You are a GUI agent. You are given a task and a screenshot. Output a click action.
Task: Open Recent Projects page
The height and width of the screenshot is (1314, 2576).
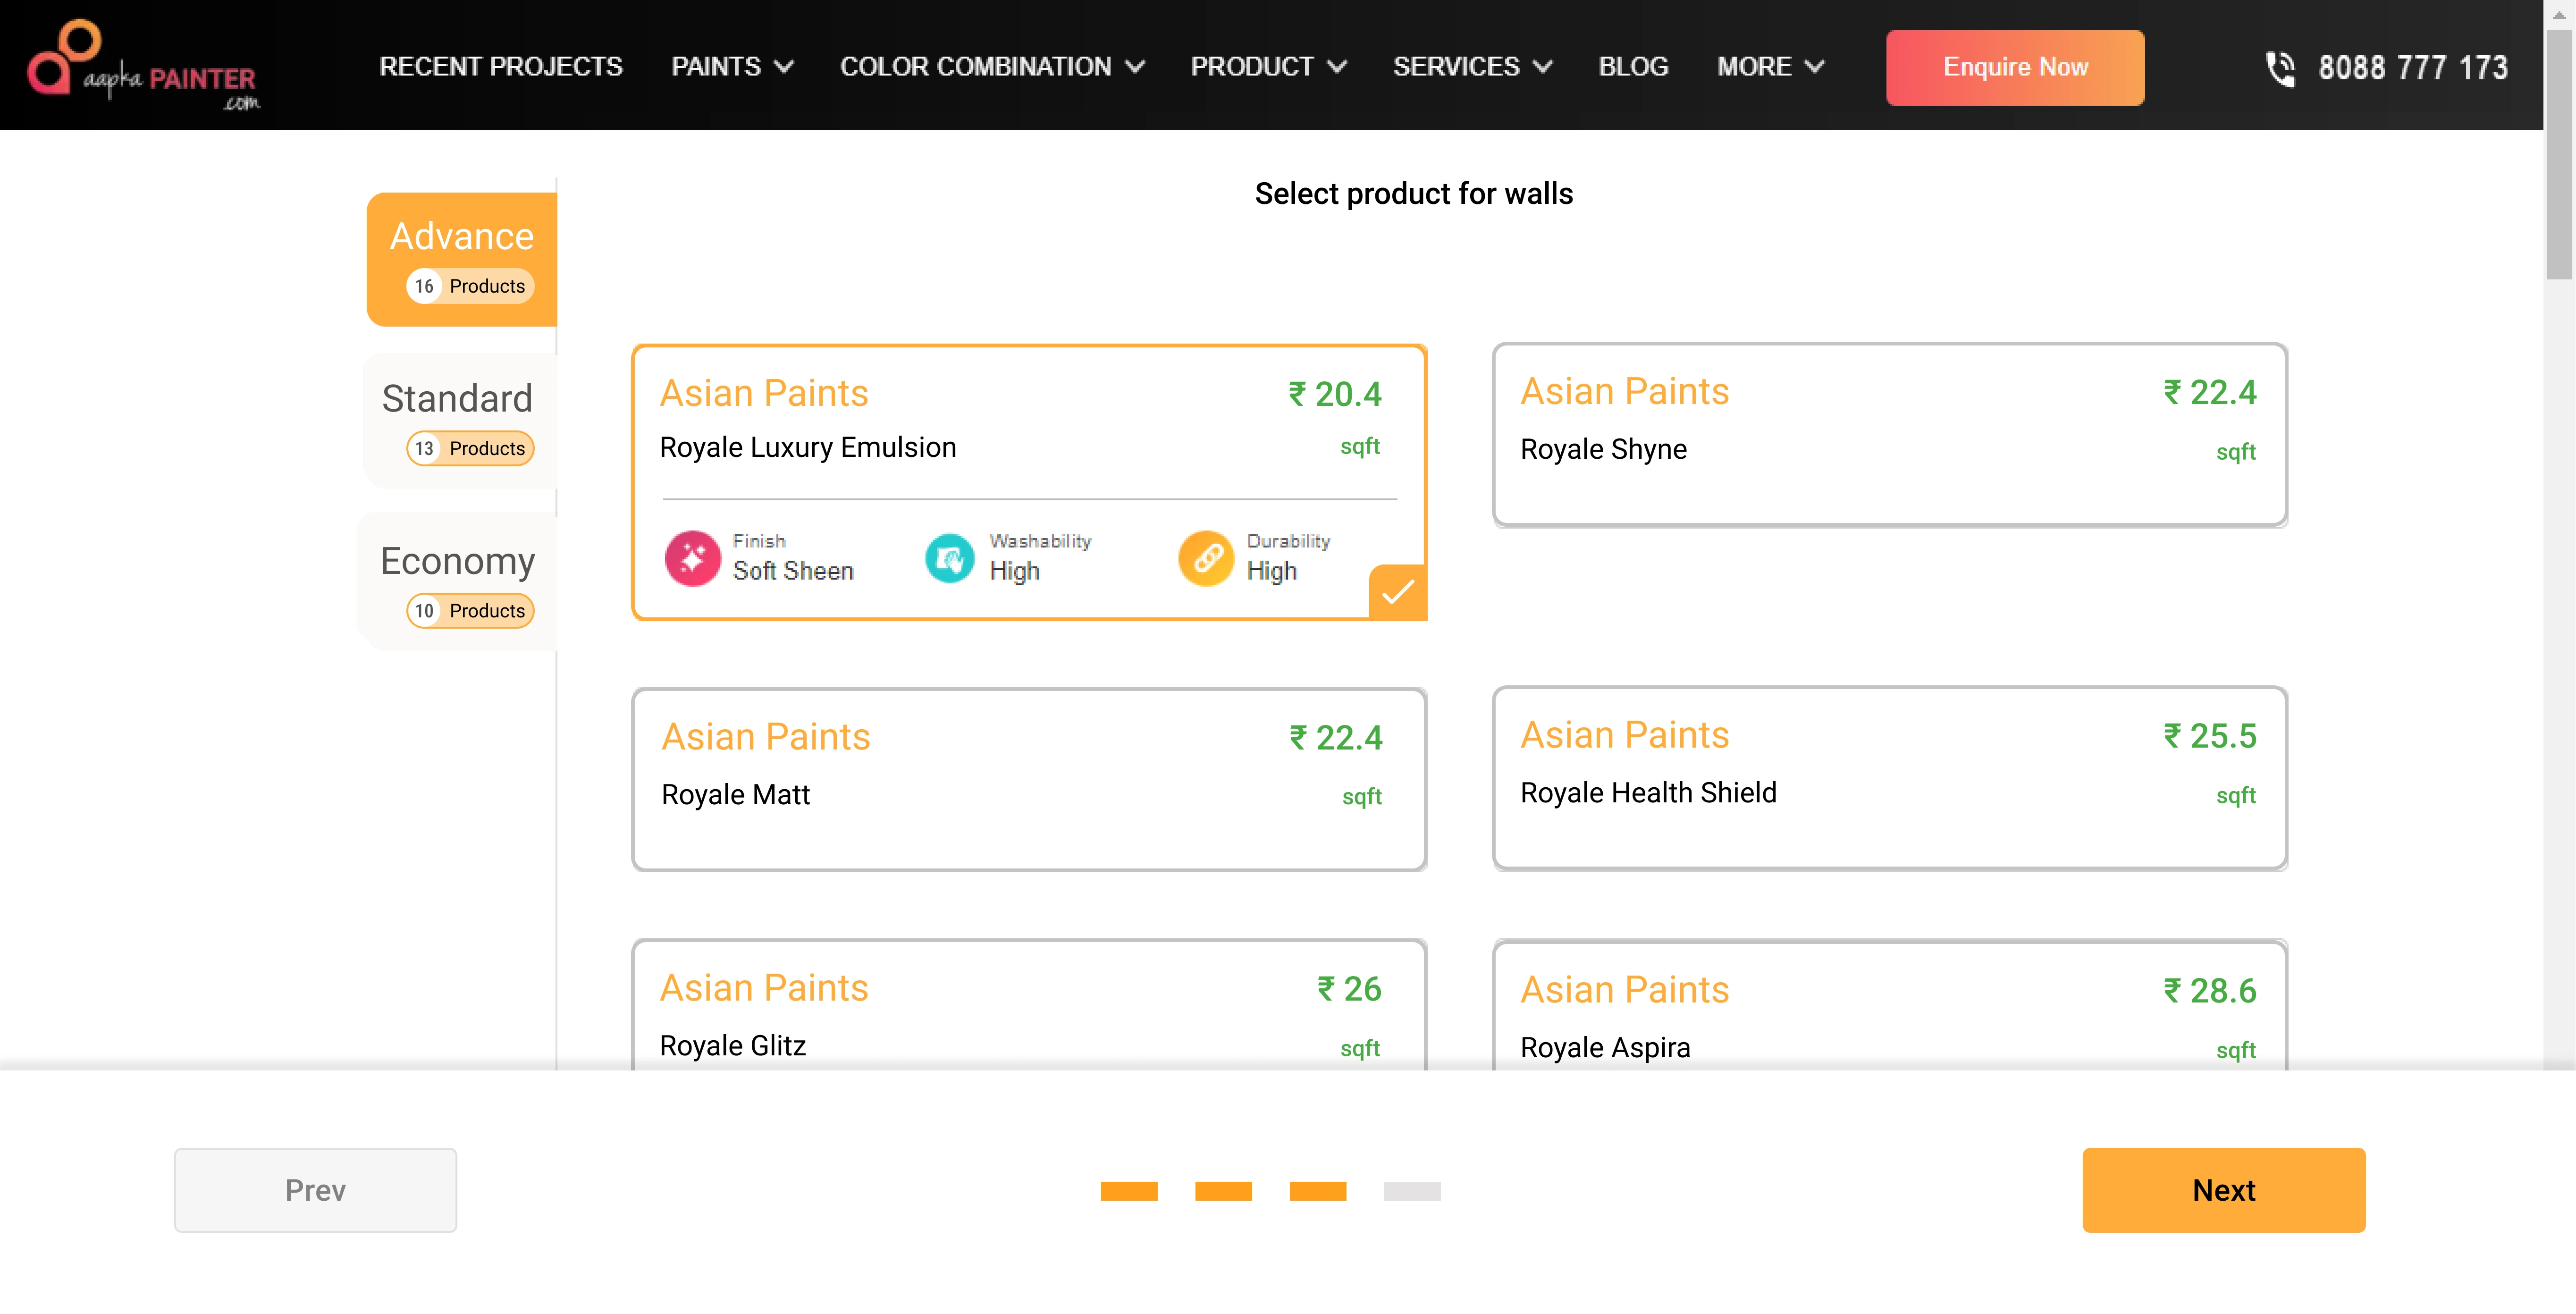pyautogui.click(x=501, y=66)
